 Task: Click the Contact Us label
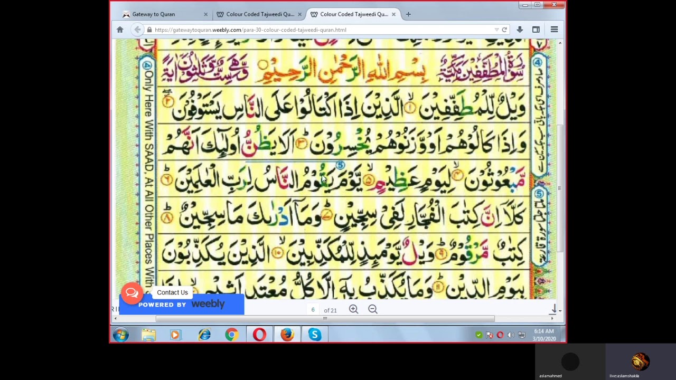(172, 292)
